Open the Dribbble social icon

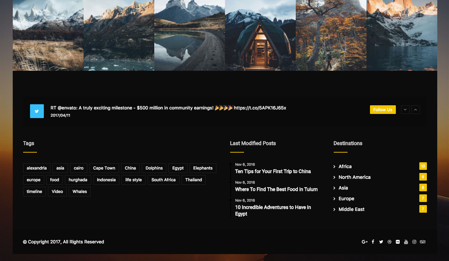coord(389,242)
